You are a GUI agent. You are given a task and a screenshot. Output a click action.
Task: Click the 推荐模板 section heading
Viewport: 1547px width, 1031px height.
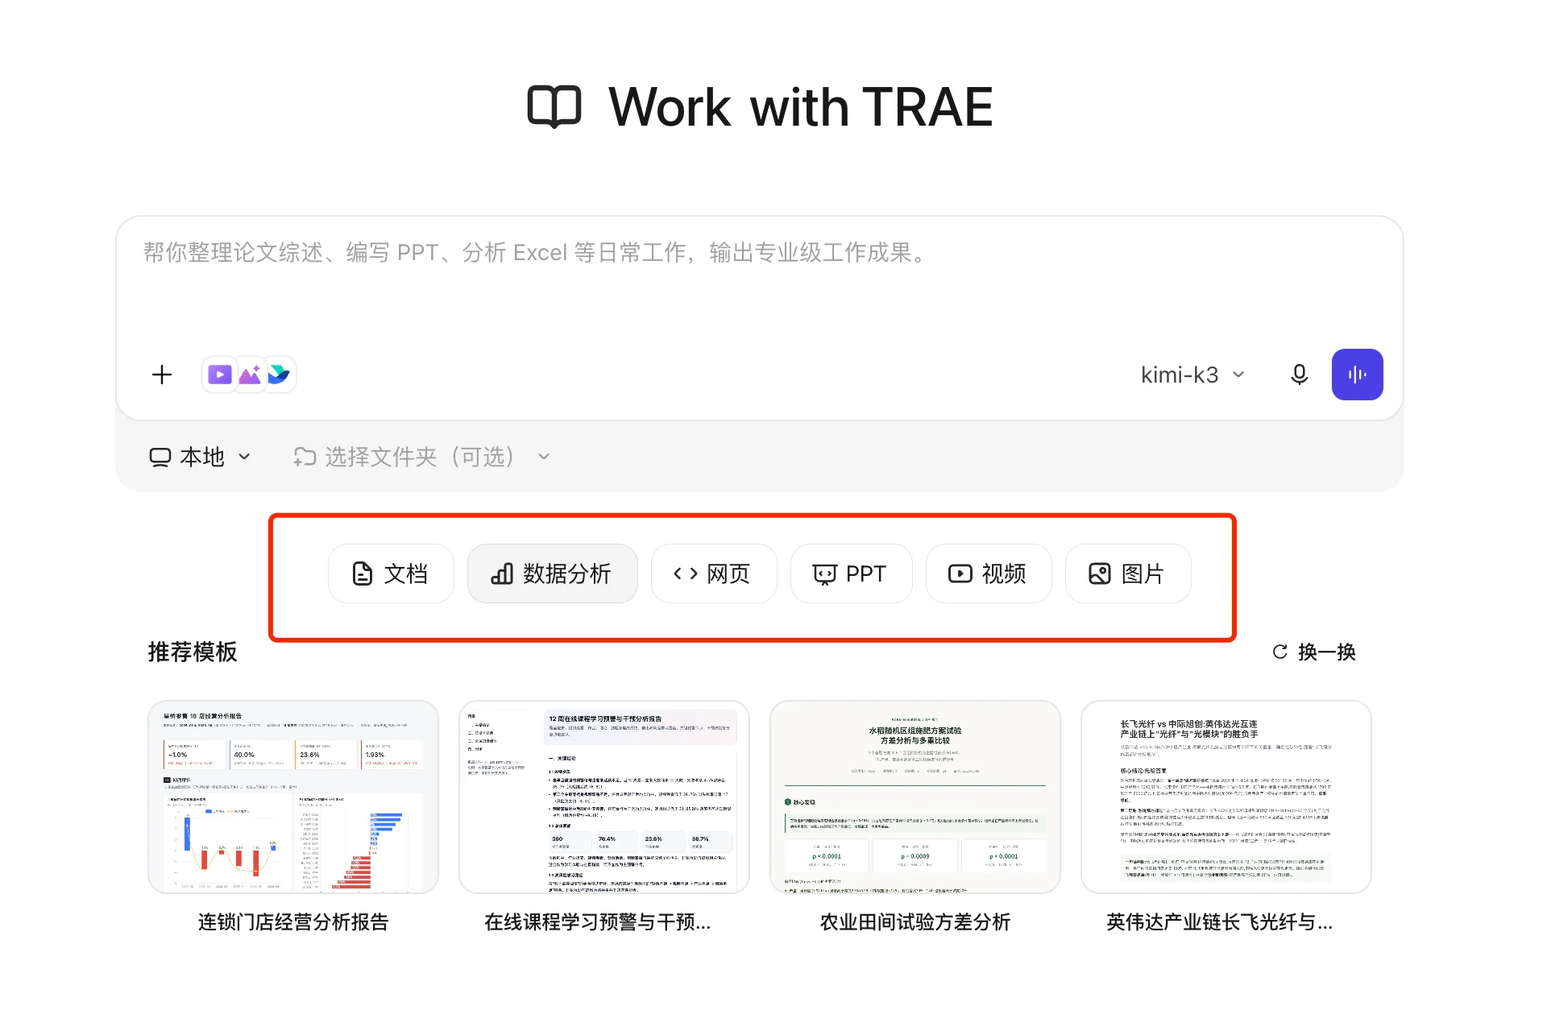[x=193, y=652]
